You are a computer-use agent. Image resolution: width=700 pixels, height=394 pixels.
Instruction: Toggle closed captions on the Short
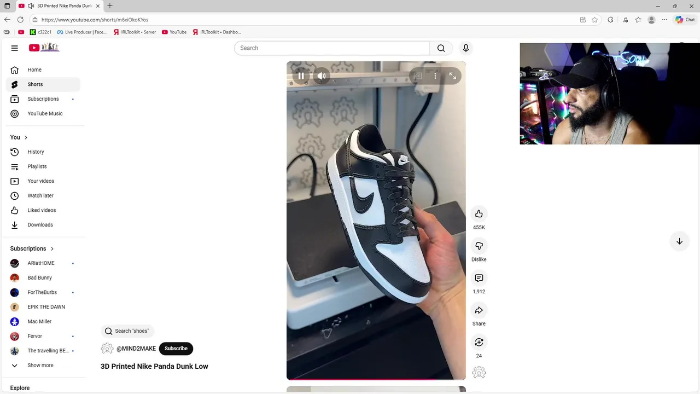click(x=418, y=76)
